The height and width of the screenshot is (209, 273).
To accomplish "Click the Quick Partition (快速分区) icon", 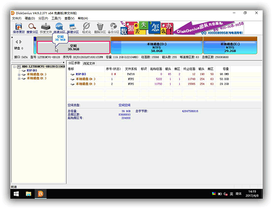I will [x=59, y=28].
